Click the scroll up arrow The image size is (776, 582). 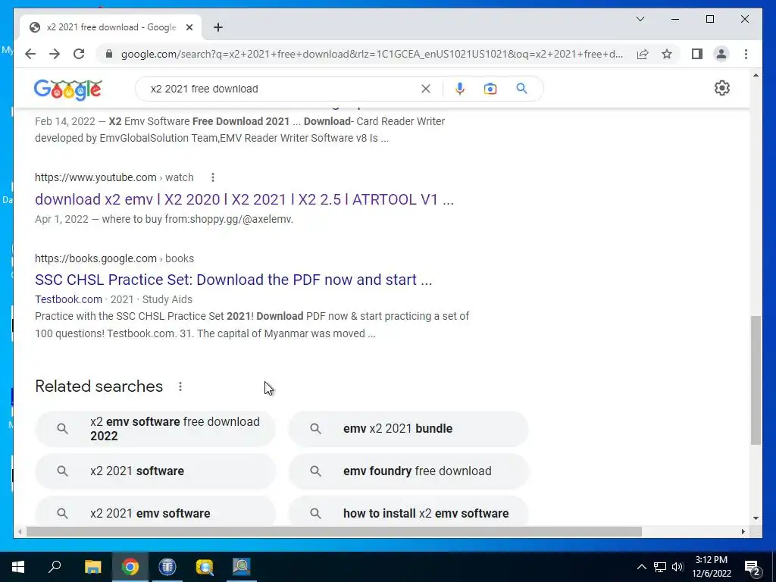coord(756,75)
